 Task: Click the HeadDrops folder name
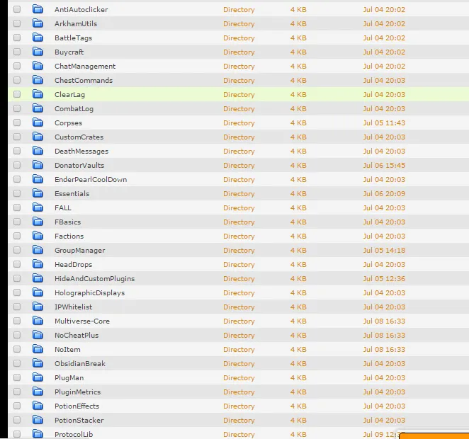point(73,265)
